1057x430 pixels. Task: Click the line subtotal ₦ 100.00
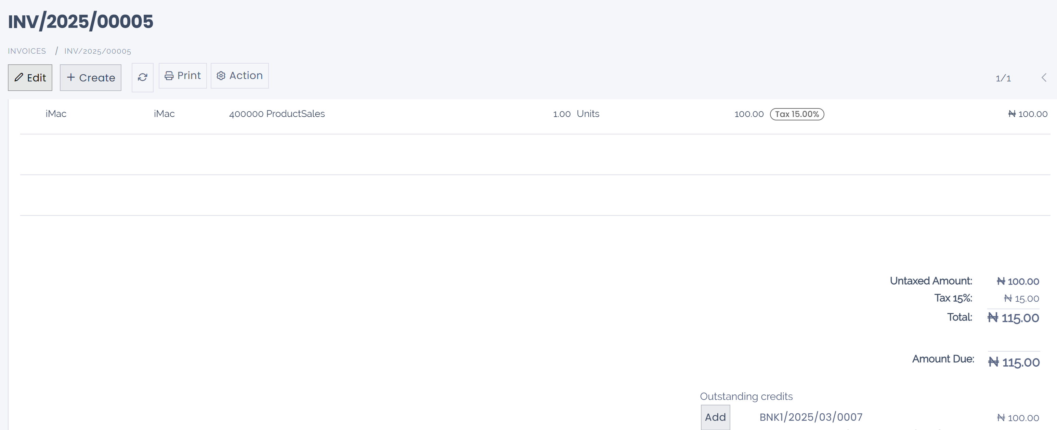click(1028, 114)
